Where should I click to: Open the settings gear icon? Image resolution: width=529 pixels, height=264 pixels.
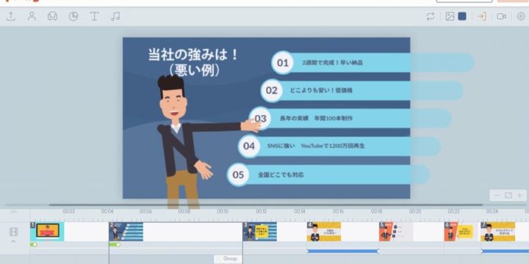(x=521, y=16)
